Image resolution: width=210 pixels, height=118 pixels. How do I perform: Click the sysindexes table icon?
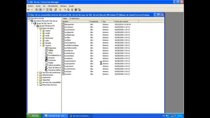point(63,50)
